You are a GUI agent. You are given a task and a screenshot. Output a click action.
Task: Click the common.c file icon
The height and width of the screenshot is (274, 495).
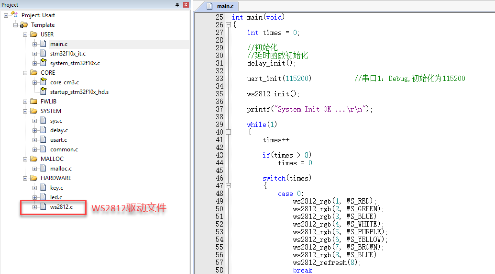pos(43,149)
